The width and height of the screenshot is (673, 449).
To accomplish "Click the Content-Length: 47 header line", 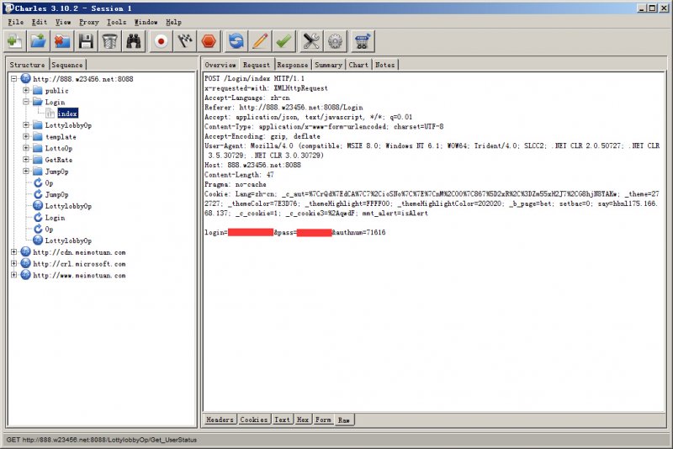I will click(239, 175).
